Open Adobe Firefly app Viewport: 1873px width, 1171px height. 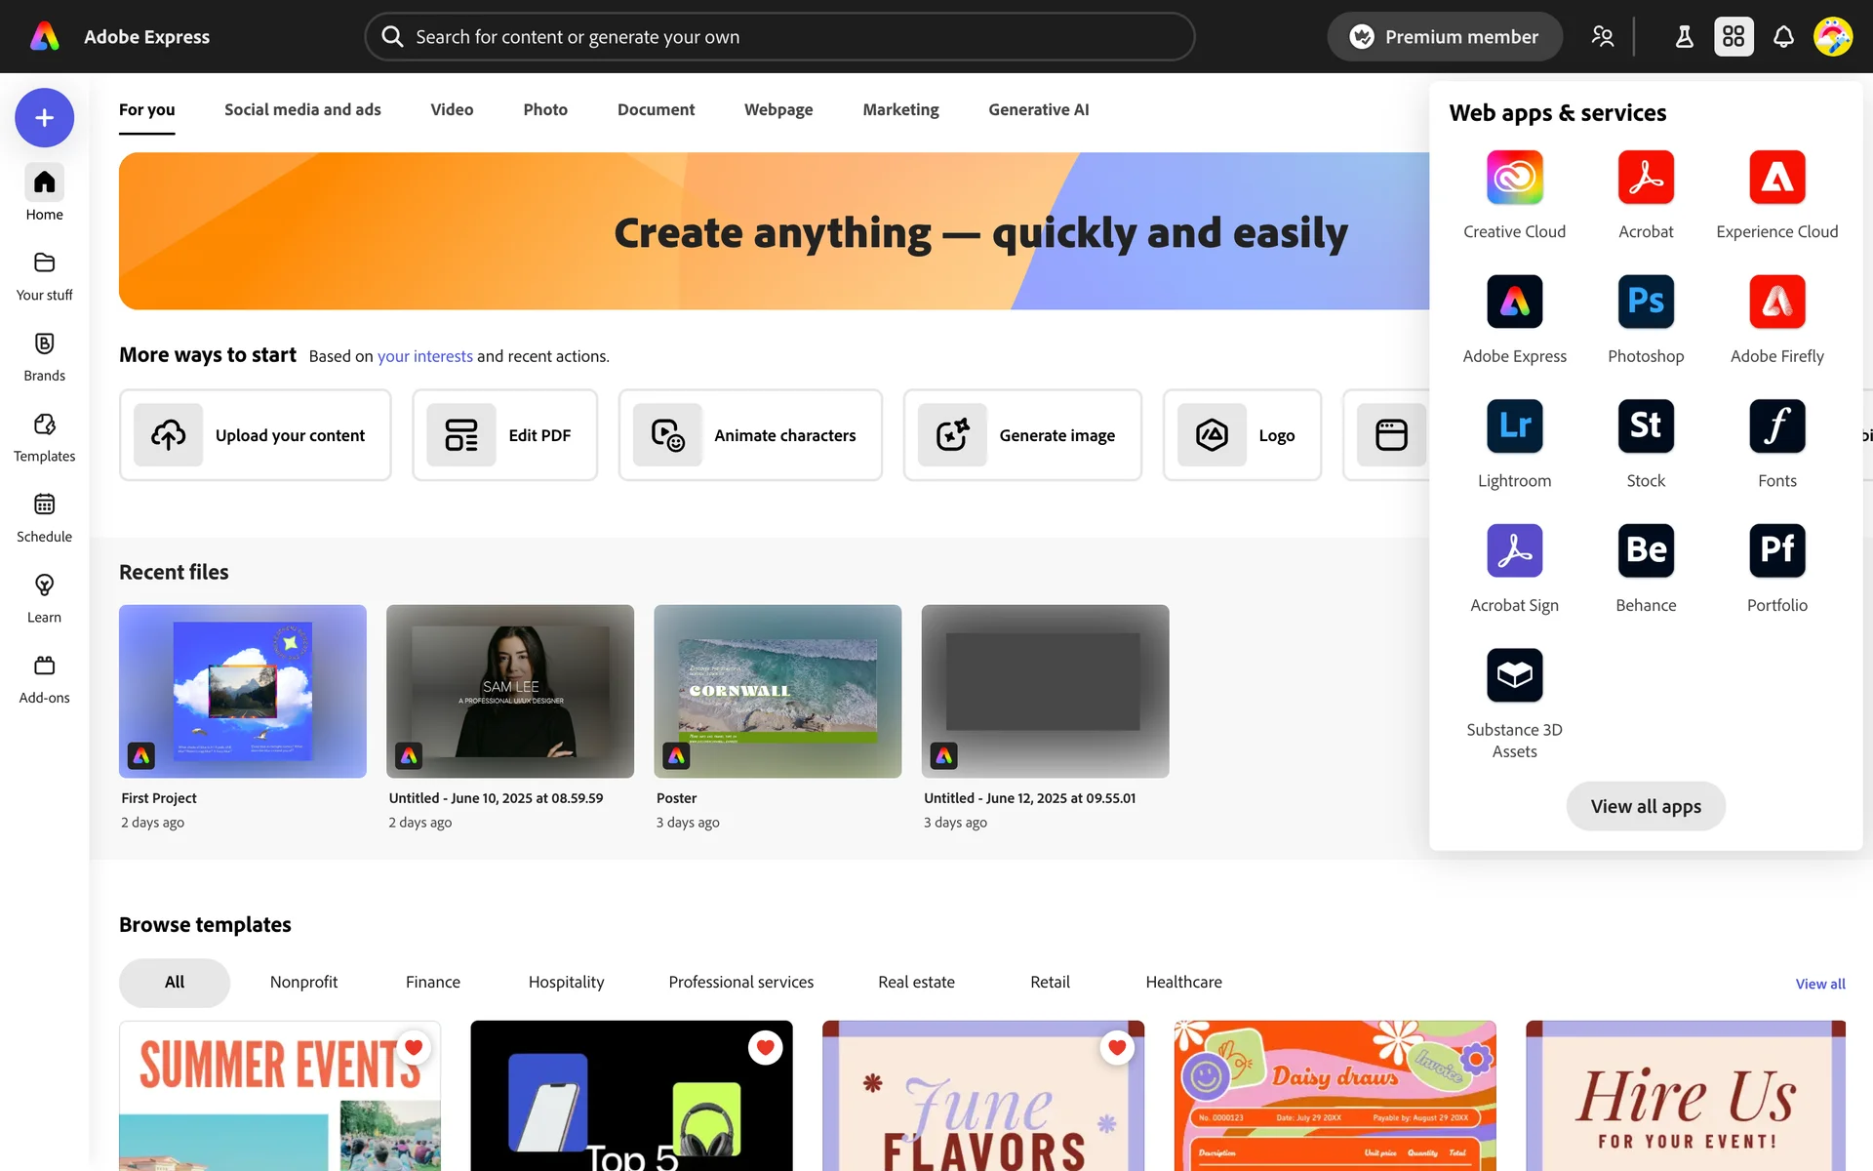1776,302
